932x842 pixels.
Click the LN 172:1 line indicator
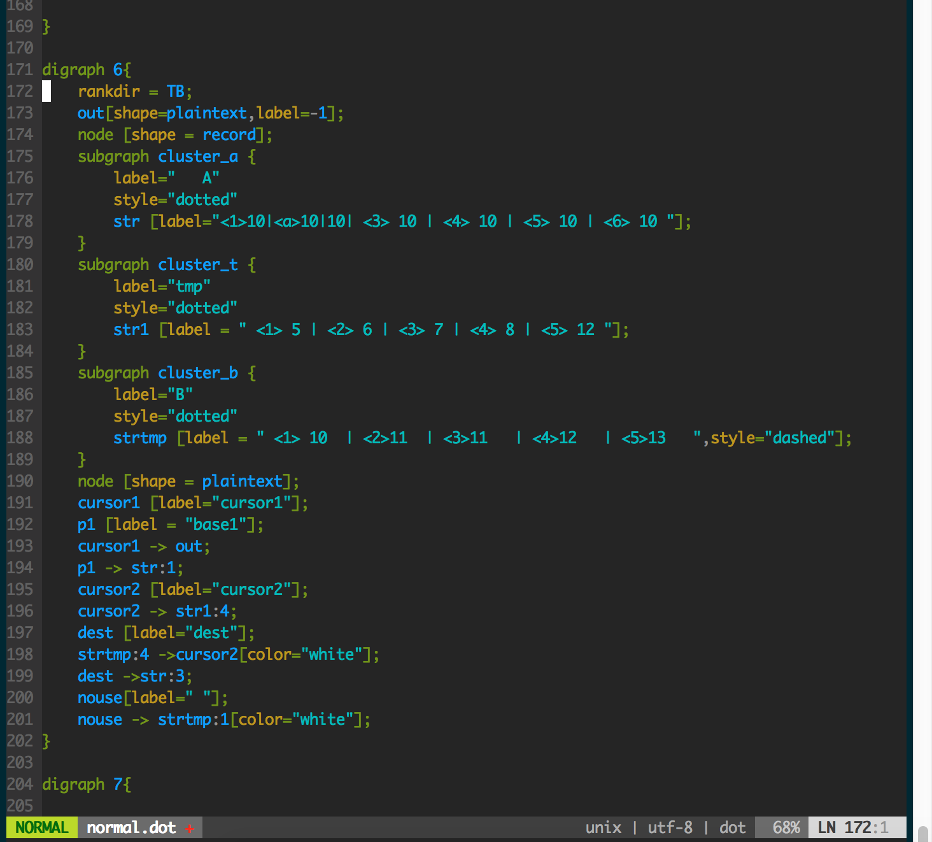coord(853,827)
